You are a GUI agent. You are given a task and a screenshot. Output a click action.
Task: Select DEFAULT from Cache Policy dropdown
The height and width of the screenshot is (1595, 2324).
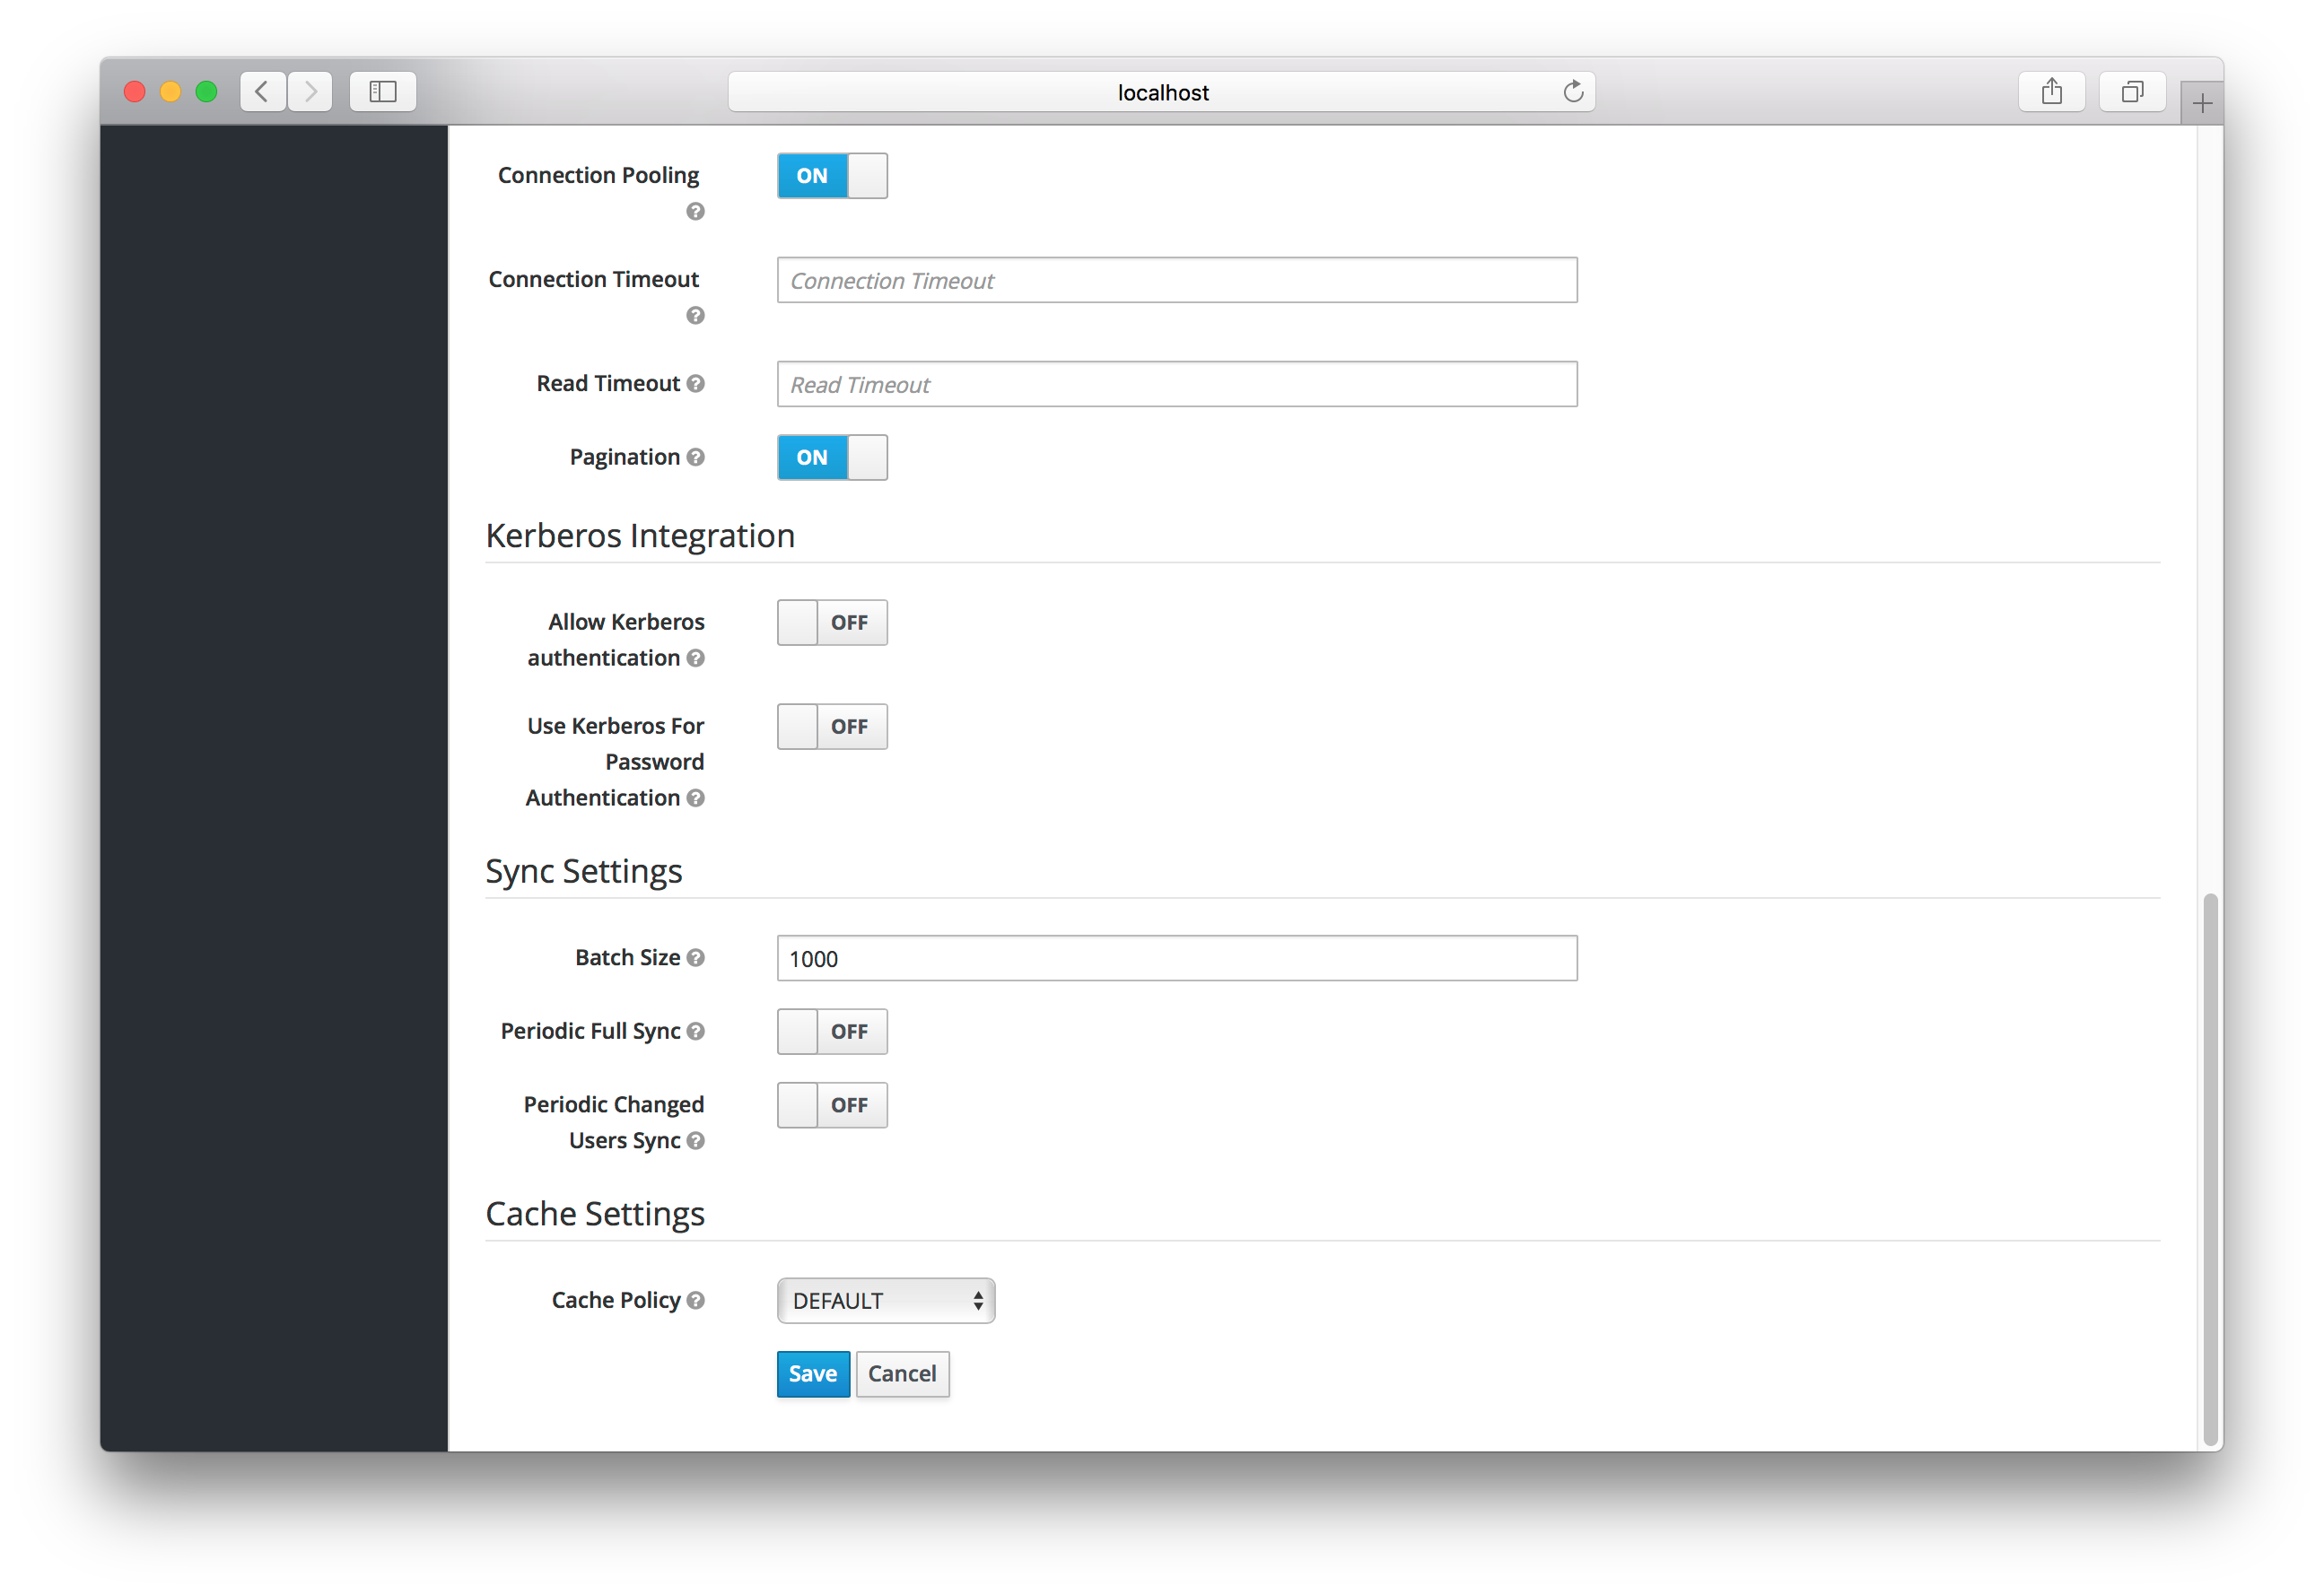[x=883, y=1300]
